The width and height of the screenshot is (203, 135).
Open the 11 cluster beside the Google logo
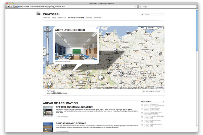pyautogui.click(x=50, y=84)
